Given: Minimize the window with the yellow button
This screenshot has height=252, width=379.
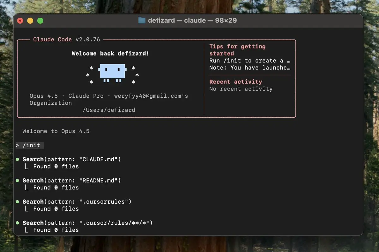Looking at the screenshot, I should click(30, 21).
